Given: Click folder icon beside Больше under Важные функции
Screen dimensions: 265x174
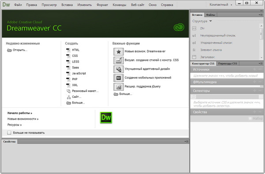Looking at the screenshot, I should [x=116, y=94].
